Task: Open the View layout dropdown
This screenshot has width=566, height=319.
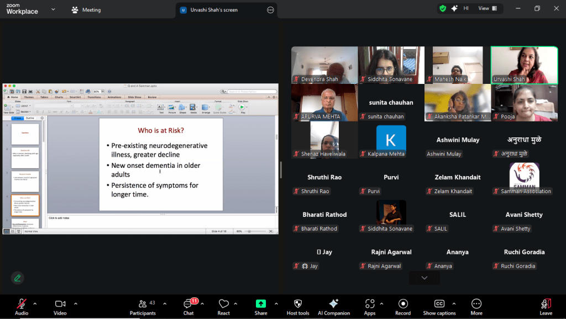Action: click(x=486, y=8)
